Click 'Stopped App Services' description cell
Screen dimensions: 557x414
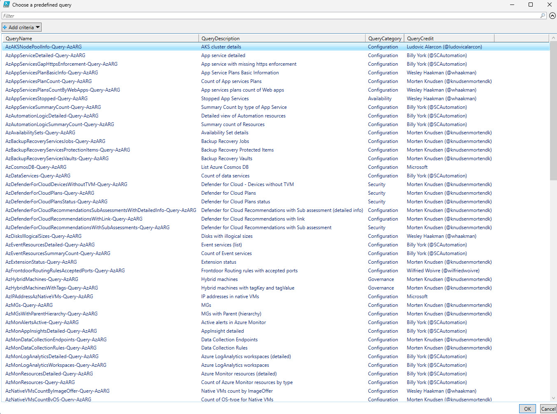pyautogui.click(x=225, y=99)
